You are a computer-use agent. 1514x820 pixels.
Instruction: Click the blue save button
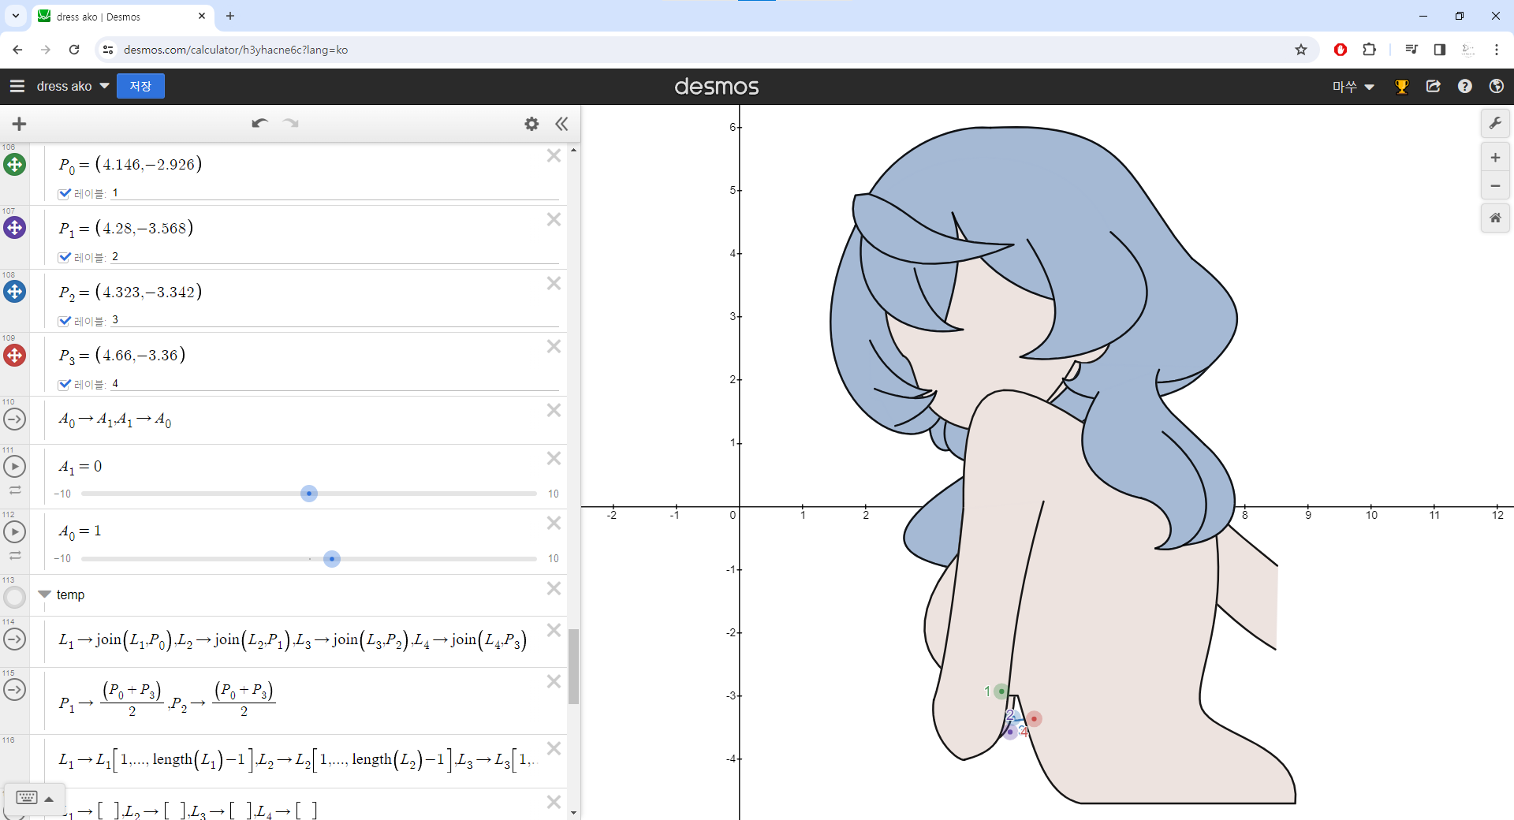(x=140, y=86)
